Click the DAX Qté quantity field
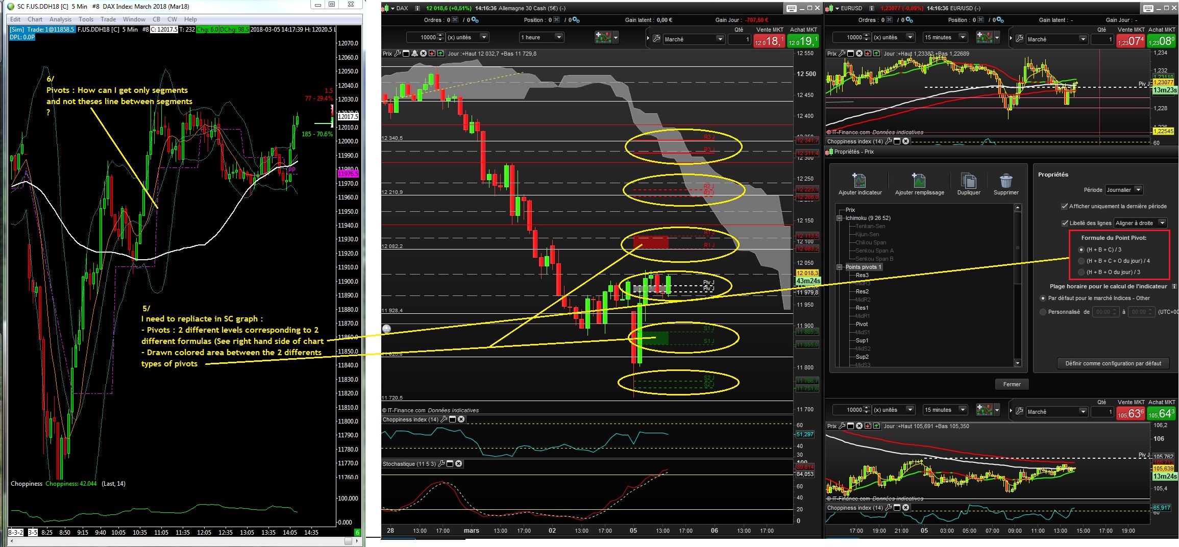Image resolution: width=1179 pixels, height=547 pixels. 739,39
